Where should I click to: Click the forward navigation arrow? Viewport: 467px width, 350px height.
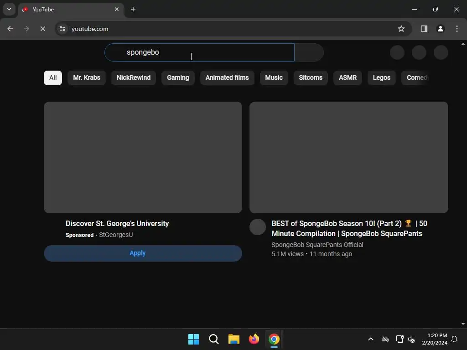tap(26, 29)
